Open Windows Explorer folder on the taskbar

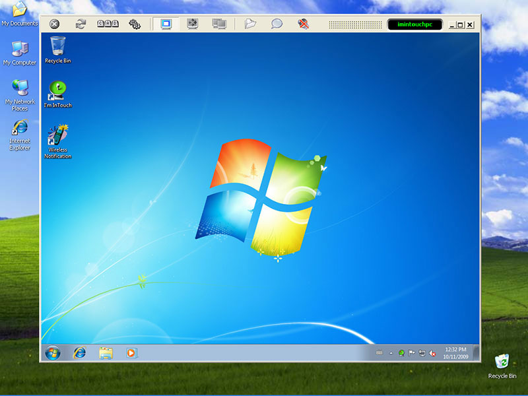click(106, 353)
